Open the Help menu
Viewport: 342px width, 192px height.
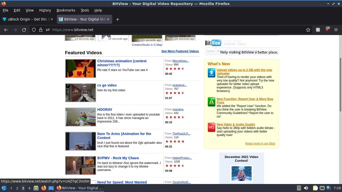click(98, 10)
